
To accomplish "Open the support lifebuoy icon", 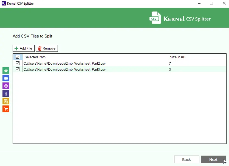I will (x=6, y=86).
